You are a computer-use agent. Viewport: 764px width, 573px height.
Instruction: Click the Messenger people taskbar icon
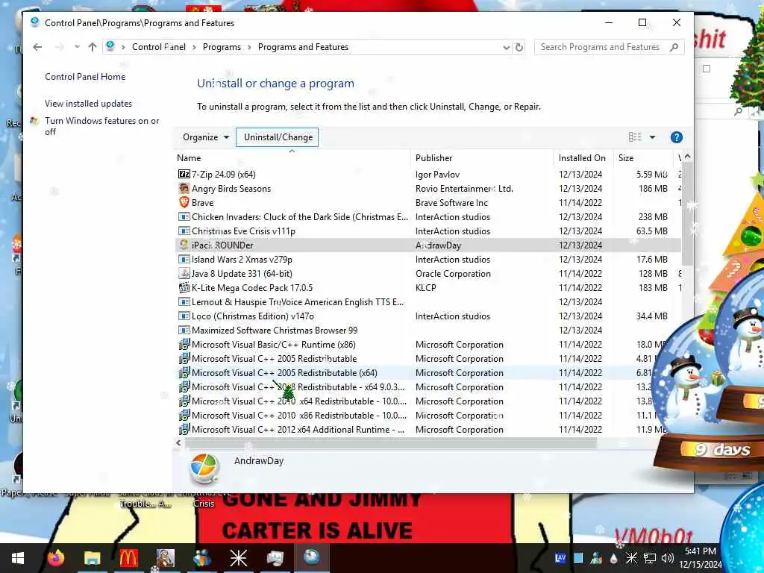pos(201,558)
